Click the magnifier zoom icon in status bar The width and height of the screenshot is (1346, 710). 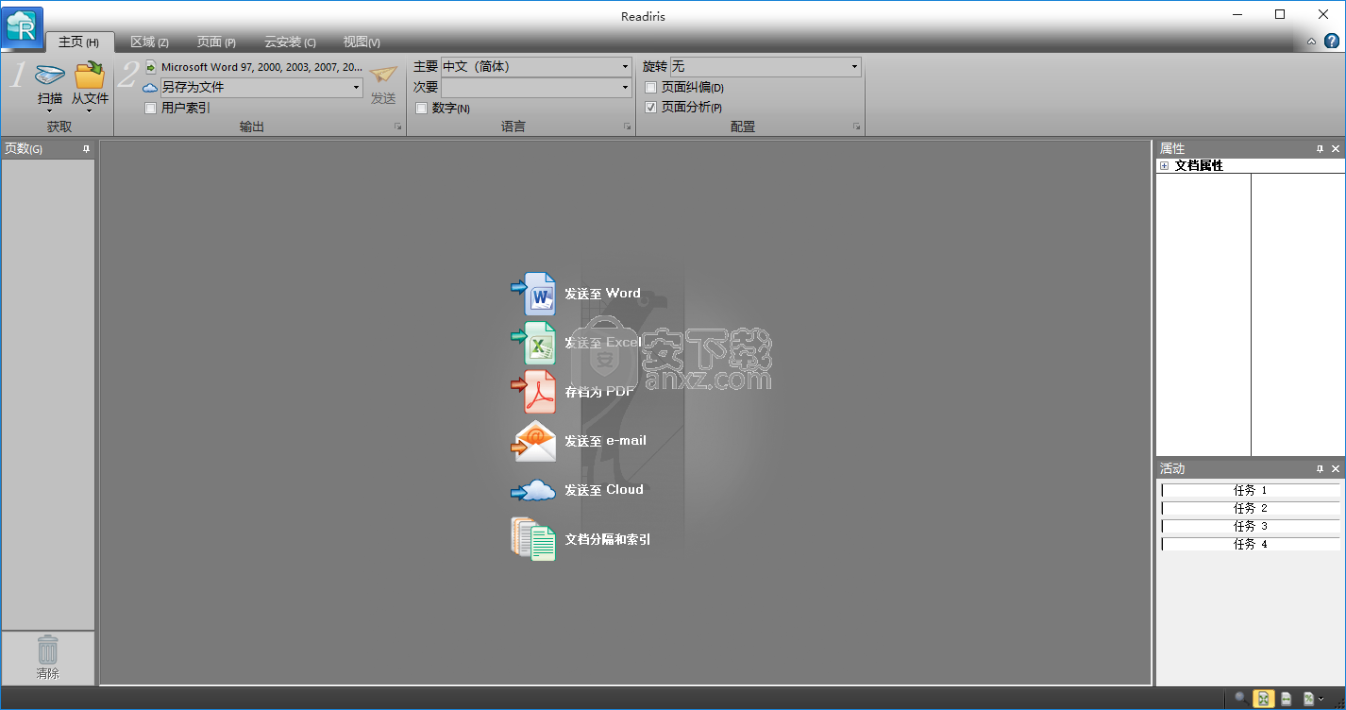(x=1240, y=698)
